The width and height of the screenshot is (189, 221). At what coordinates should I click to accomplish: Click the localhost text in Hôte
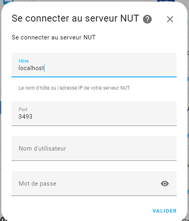tap(31, 68)
